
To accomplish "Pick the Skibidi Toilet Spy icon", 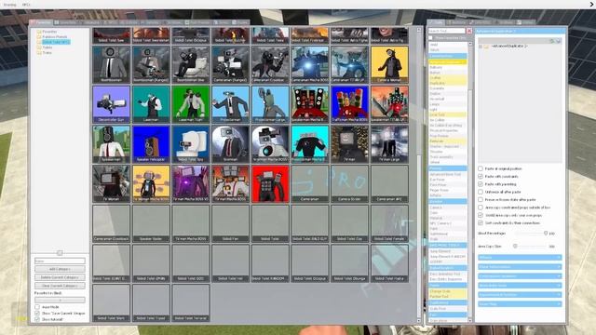I will (x=191, y=144).
